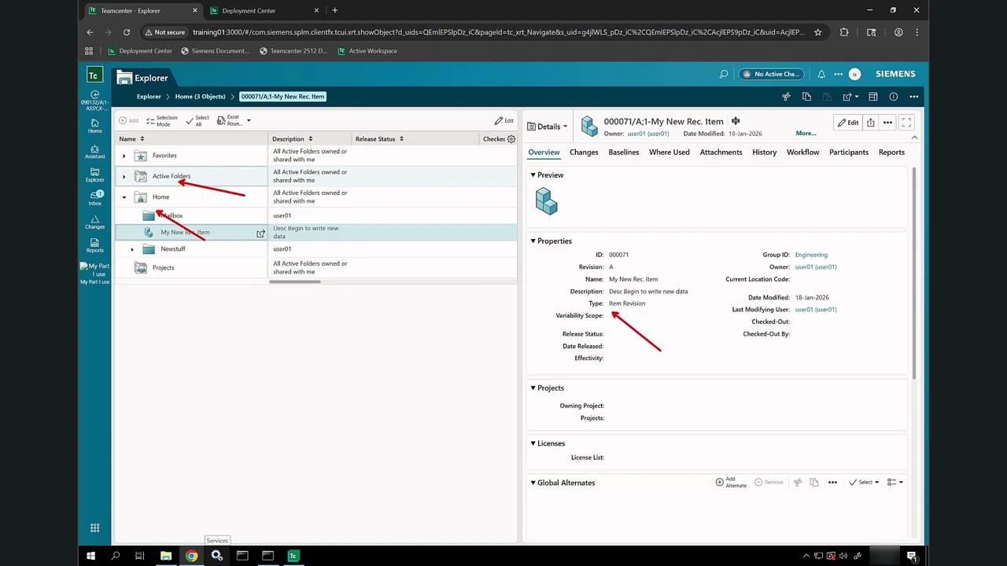Open the Home page from left sidebar
Screen dimensions: 1007x566
[94, 126]
